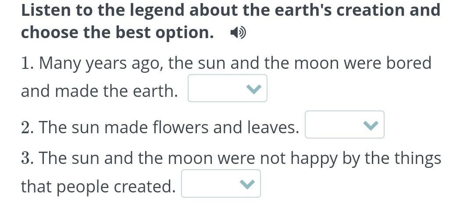453x224 pixels.
Task: Click the chevron arrow after 'made the earth'
Action: point(253,89)
